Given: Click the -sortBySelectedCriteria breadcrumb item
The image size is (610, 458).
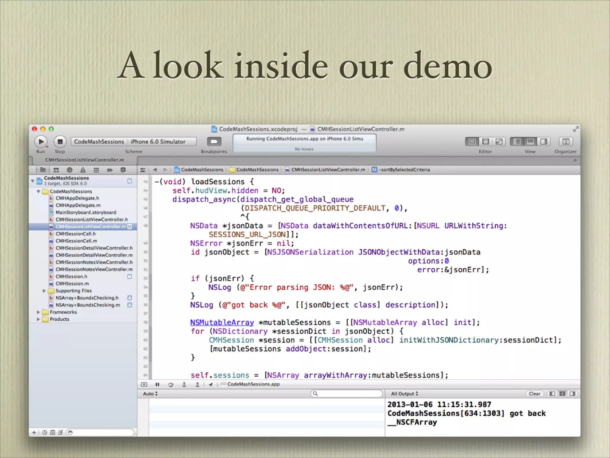Looking at the screenshot, I should tap(404, 170).
